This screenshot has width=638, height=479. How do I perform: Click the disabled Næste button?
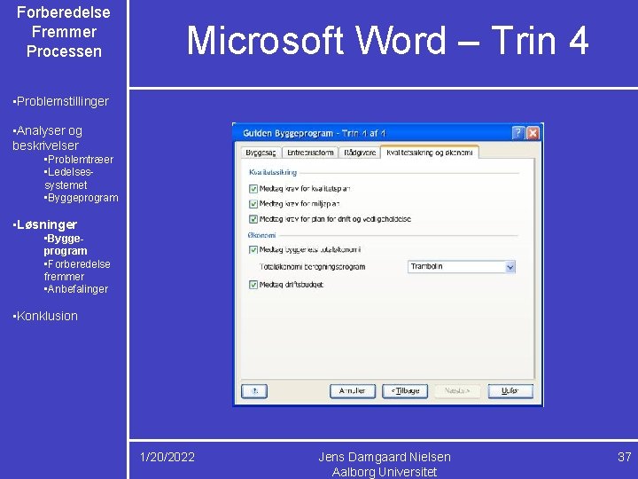457,391
